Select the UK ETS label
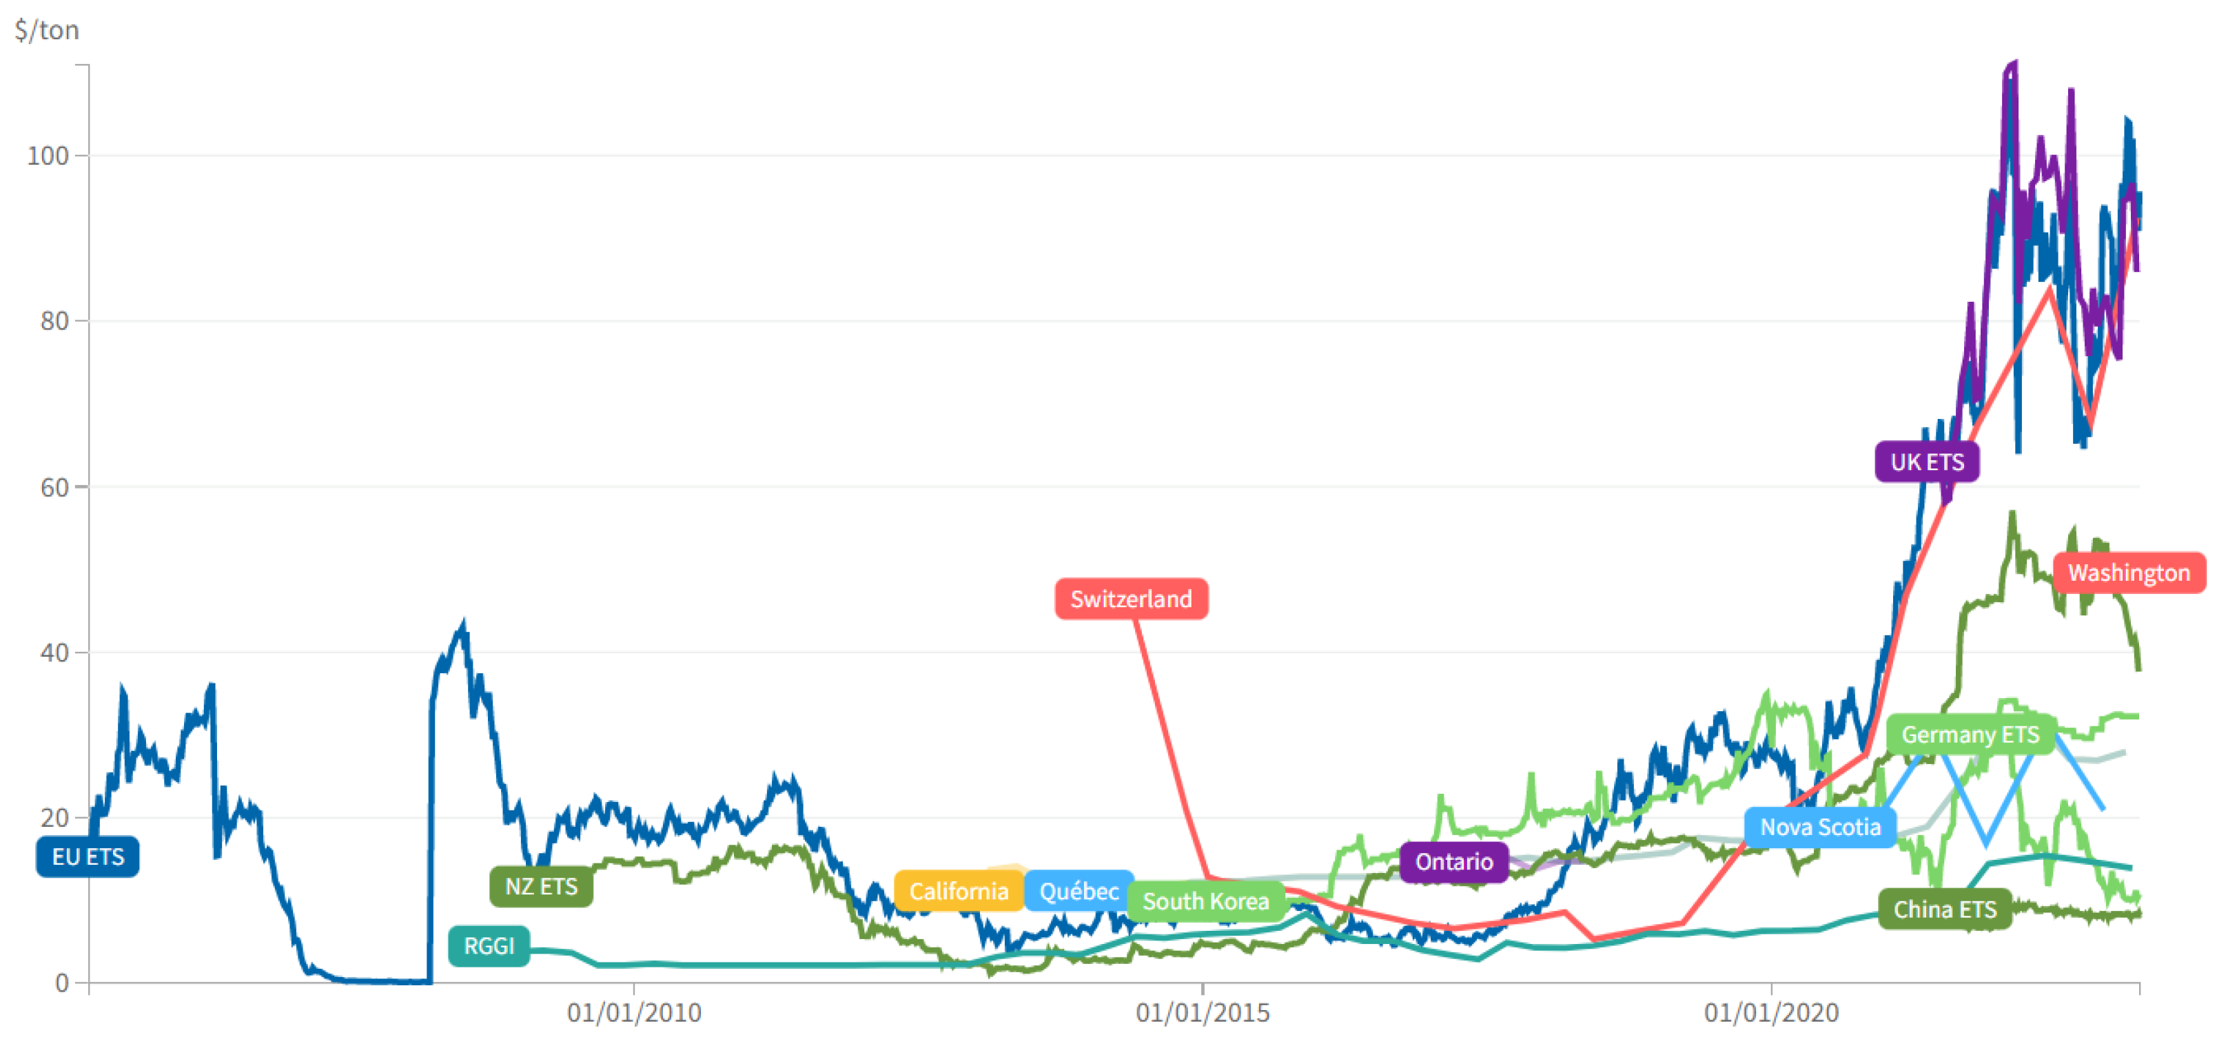The image size is (2217, 1048). 1927,462
